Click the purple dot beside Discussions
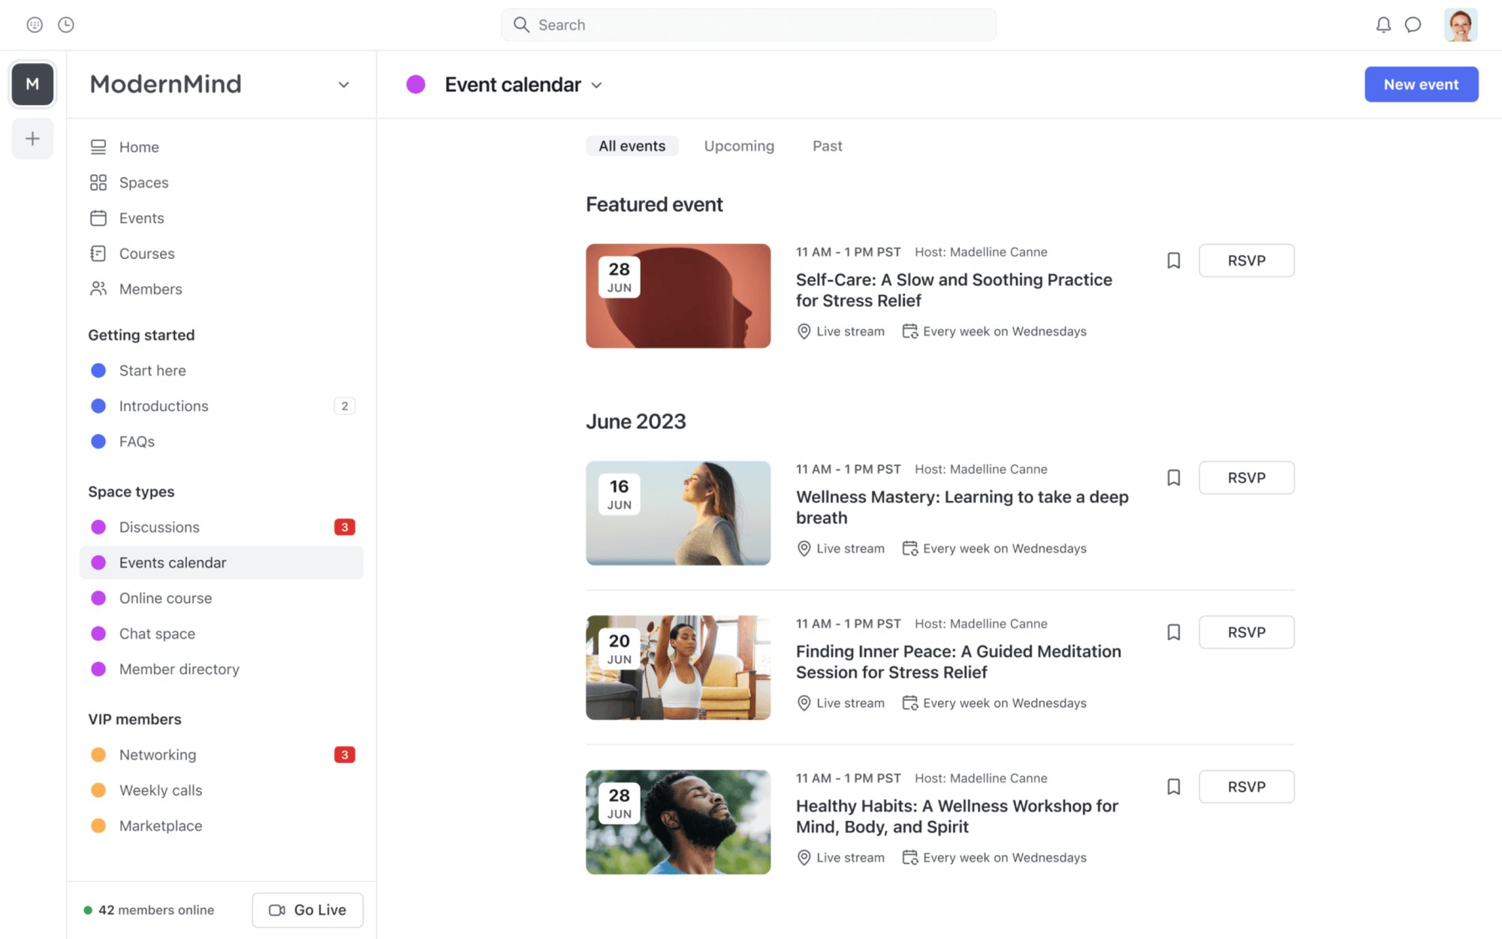The width and height of the screenshot is (1502, 939). pos(98,526)
